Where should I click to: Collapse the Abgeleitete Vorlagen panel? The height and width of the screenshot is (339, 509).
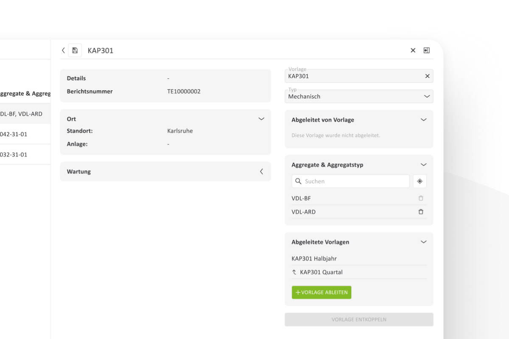[x=423, y=242]
